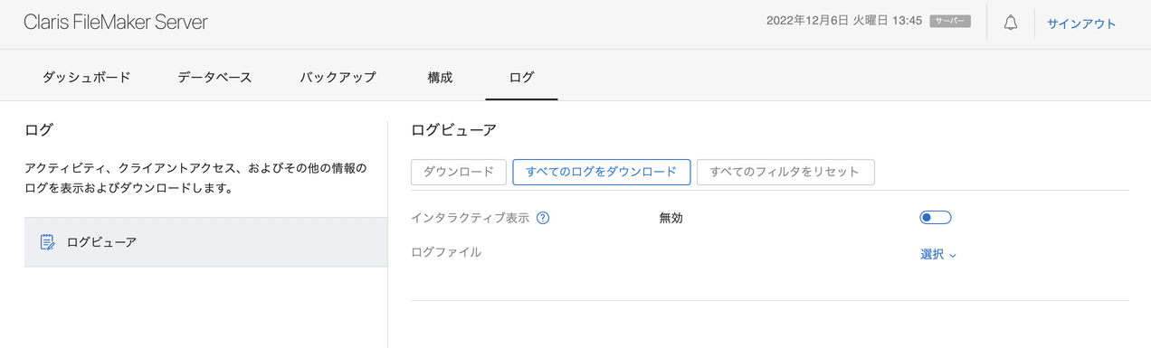Select the ログ tab
Viewport: 1151px width, 348px height.
point(521,77)
